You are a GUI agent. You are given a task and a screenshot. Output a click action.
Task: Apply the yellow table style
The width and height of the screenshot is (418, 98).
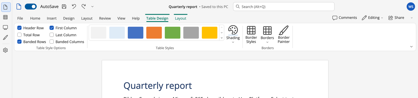(x=210, y=33)
